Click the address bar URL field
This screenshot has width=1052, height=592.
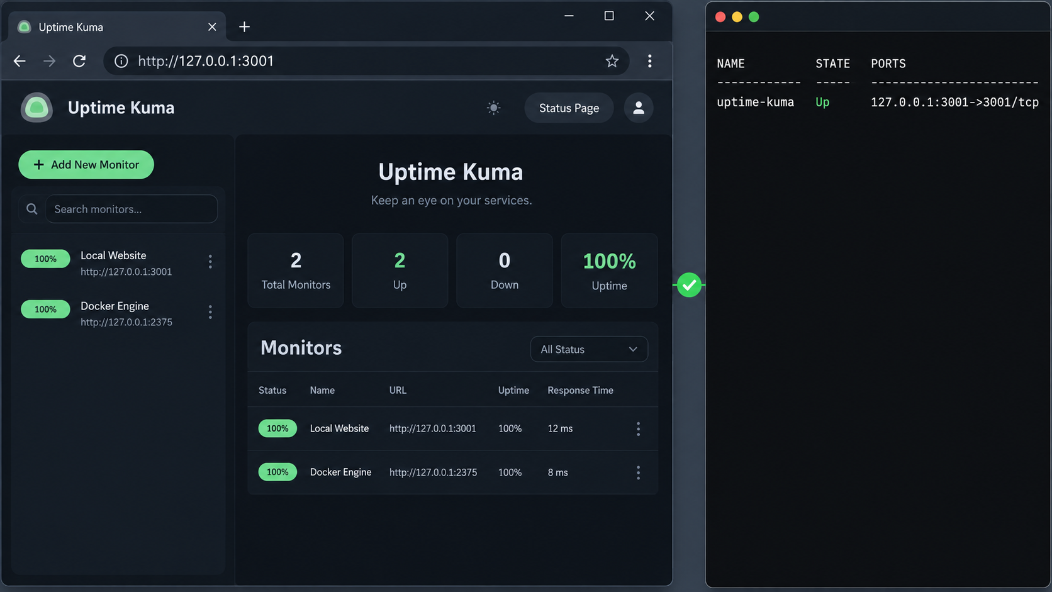coord(366,61)
